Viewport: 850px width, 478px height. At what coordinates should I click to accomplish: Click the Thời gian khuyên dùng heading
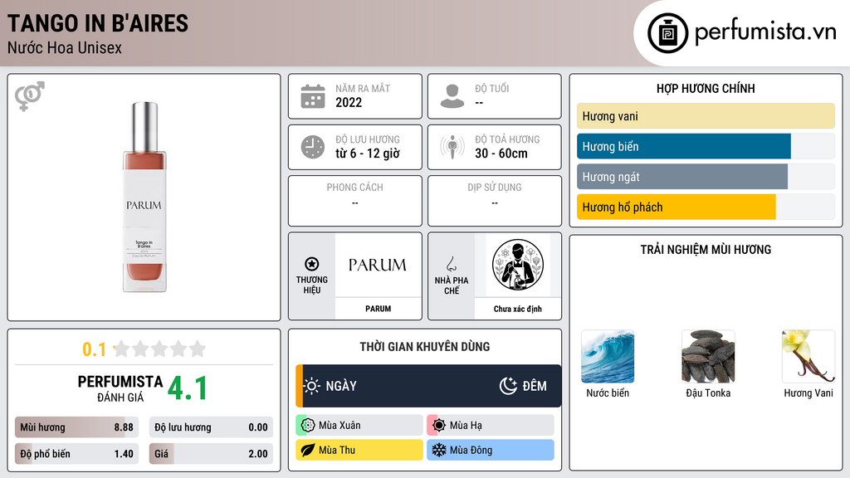(x=425, y=347)
